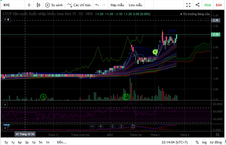Click Tháng Mười hai axis label
The image size is (226, 145).
(80, 135)
